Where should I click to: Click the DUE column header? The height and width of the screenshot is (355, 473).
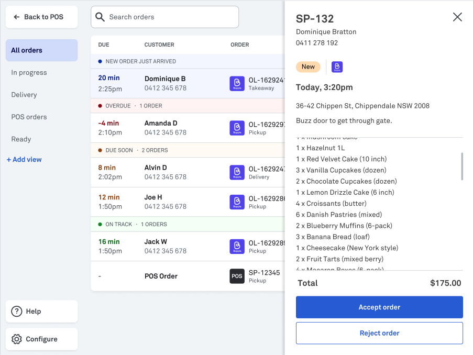coord(104,45)
